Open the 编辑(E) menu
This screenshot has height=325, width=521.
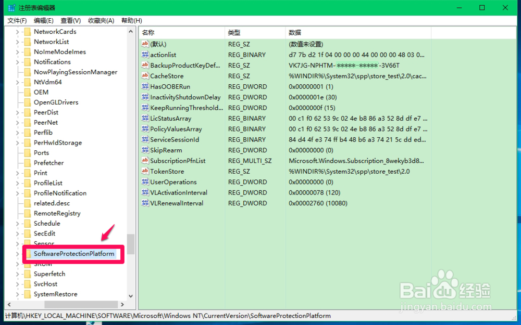44,21
